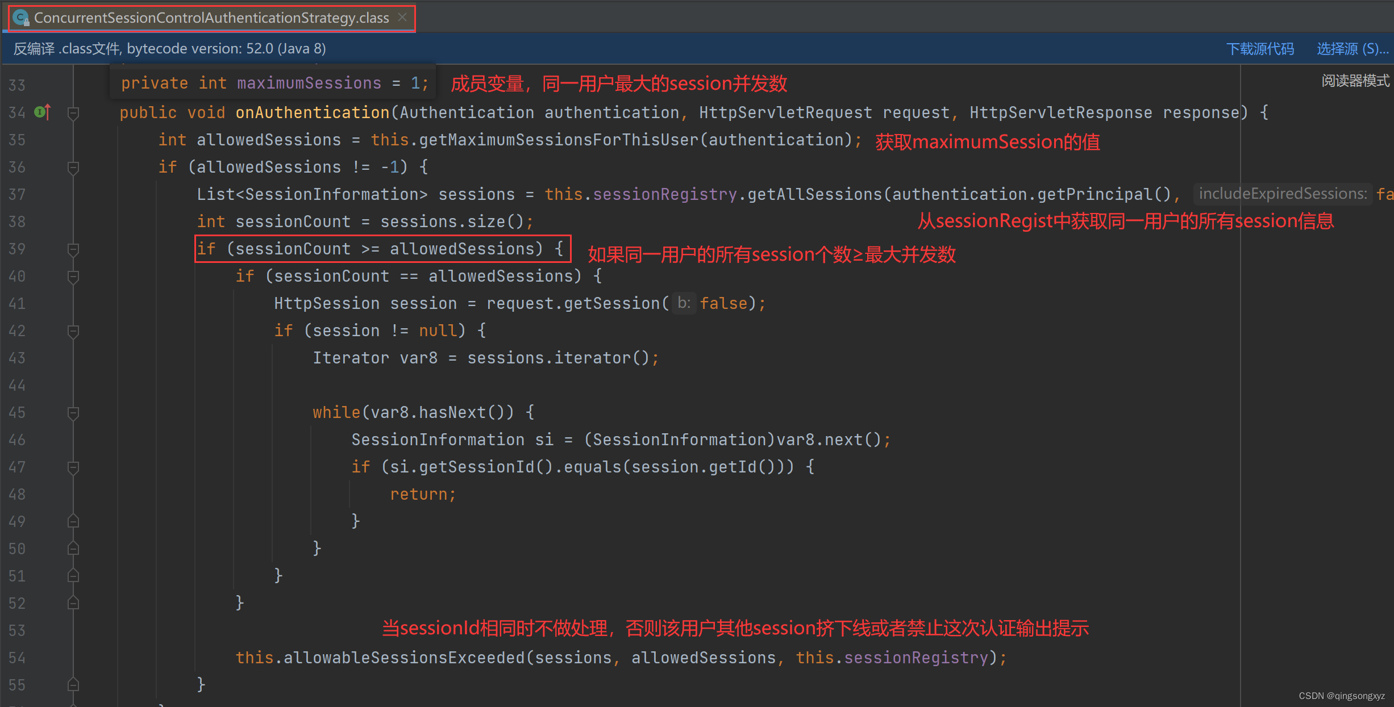Close the ConcurrentSessionControlAuthenticationStrategy.class tab
This screenshot has height=707, width=1394.
pyautogui.click(x=402, y=18)
